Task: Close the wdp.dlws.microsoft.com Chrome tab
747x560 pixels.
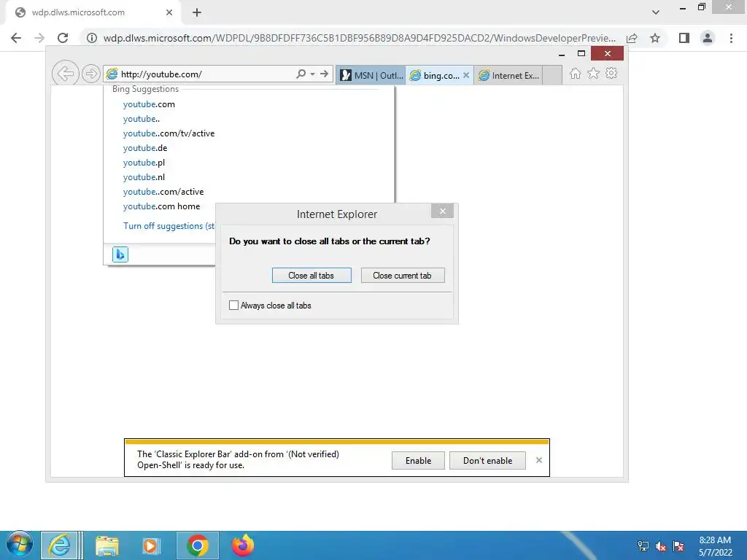Action: 169,12
